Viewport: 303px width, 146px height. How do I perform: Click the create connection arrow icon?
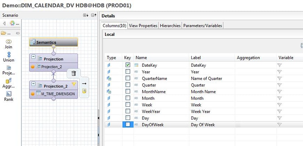tap(84, 84)
